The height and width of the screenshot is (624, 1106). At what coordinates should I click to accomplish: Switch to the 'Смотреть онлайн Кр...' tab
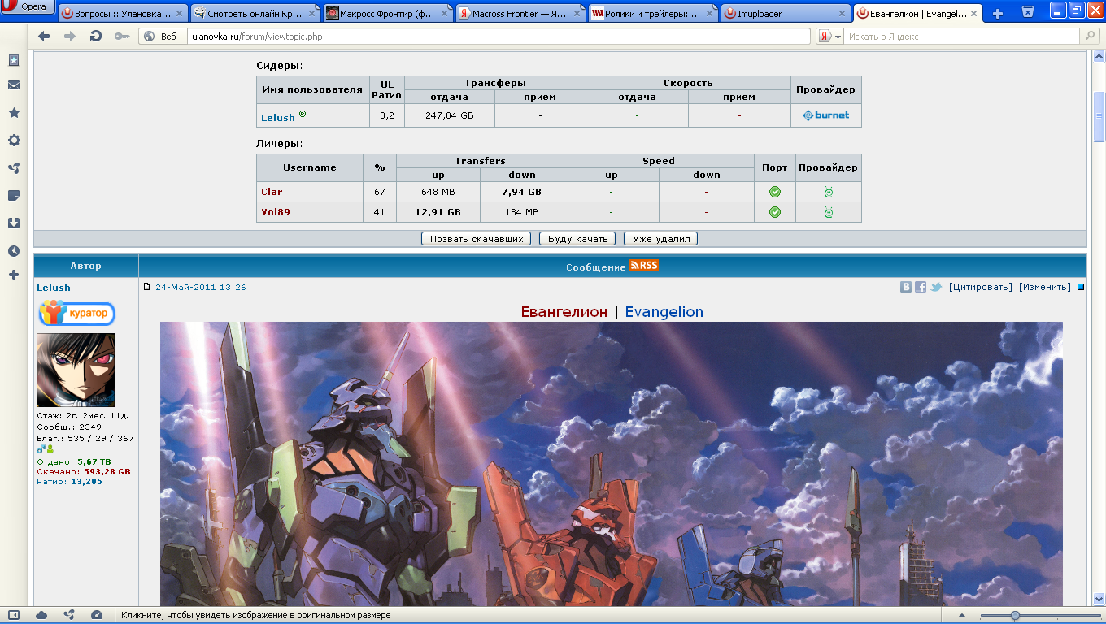coord(255,14)
